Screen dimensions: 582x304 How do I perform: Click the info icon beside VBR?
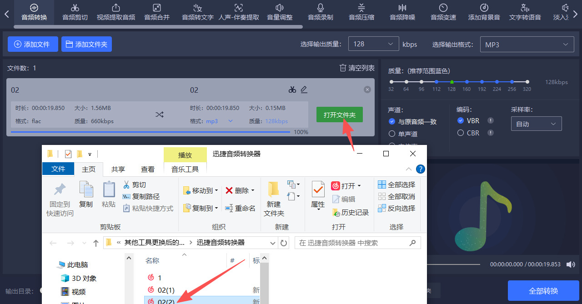tap(491, 120)
